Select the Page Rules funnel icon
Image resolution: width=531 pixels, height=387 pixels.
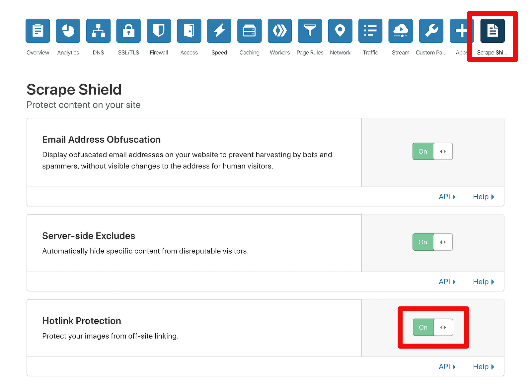tap(309, 31)
